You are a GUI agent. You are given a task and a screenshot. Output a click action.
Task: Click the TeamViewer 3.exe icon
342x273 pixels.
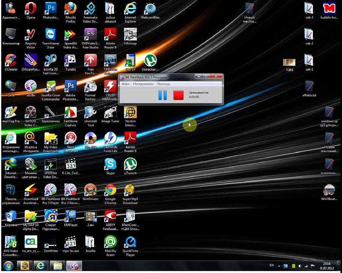[51, 39]
